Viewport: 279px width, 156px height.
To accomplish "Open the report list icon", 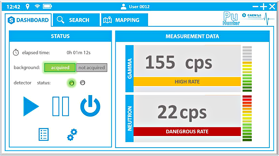I will tap(44, 134).
